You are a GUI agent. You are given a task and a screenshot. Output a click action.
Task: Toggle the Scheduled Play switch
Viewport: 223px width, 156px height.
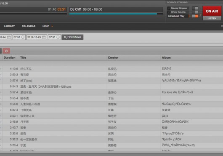coord(195,16)
